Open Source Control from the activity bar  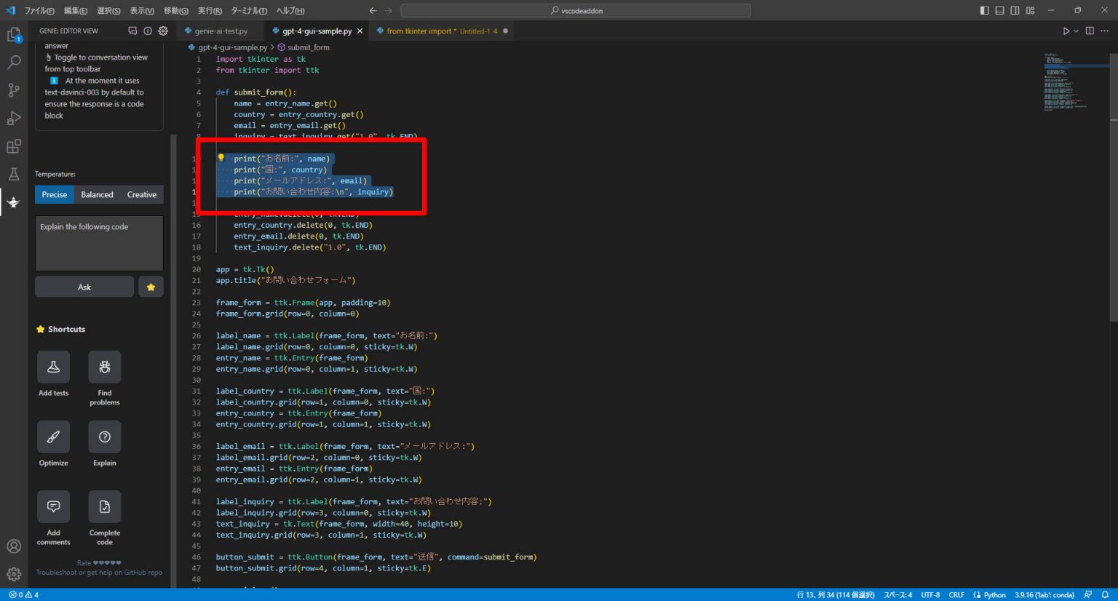pyautogui.click(x=13, y=89)
